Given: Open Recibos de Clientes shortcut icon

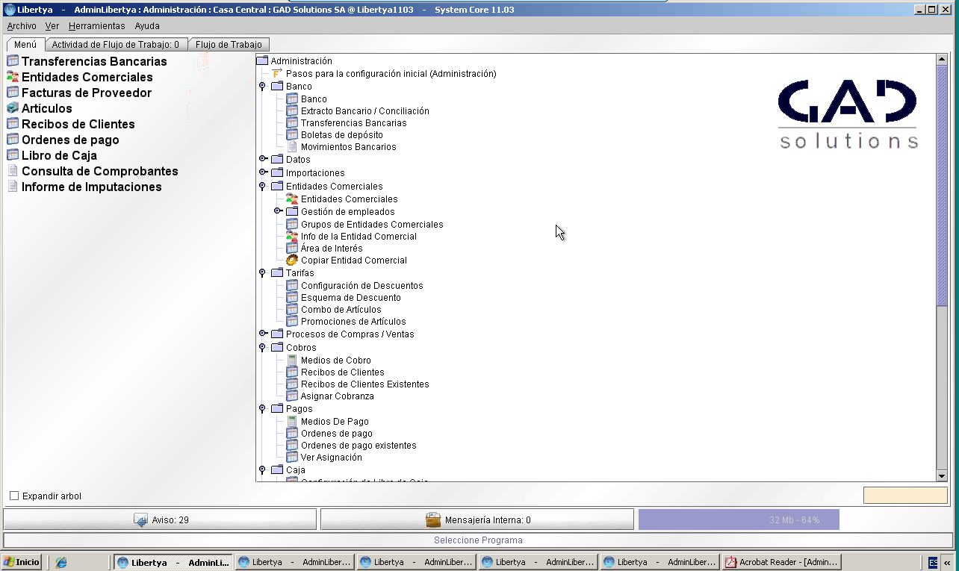Looking at the screenshot, I should [x=12, y=124].
